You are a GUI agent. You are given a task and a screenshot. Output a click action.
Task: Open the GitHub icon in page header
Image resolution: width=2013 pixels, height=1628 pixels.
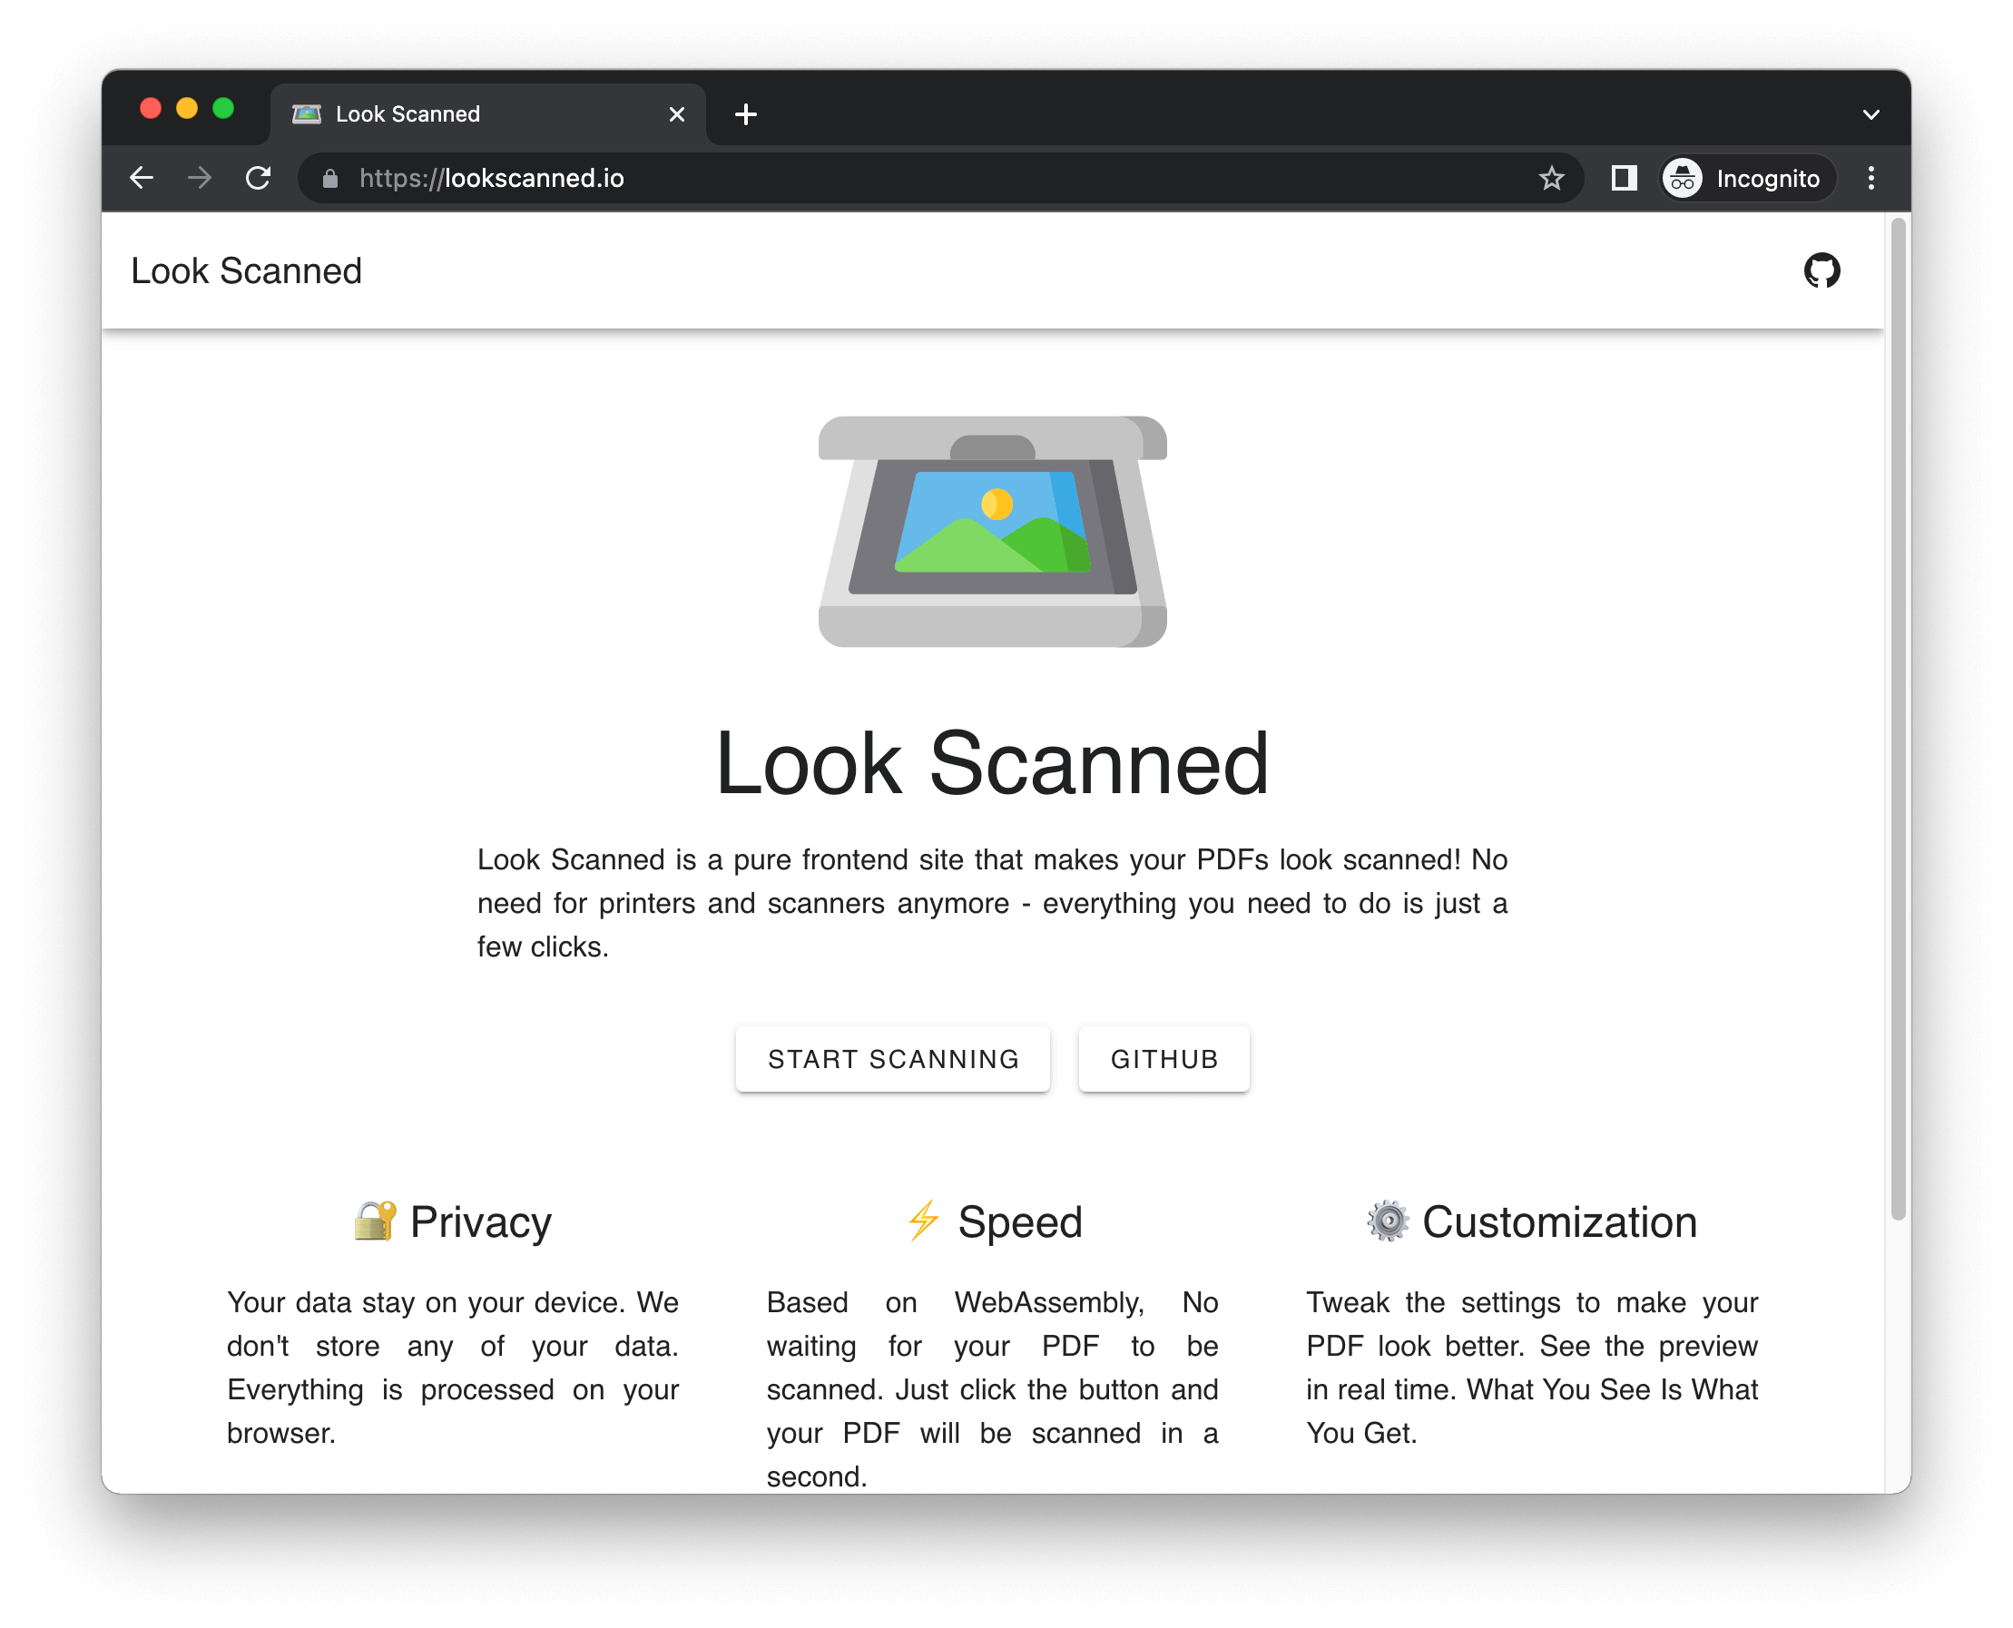click(x=1821, y=271)
